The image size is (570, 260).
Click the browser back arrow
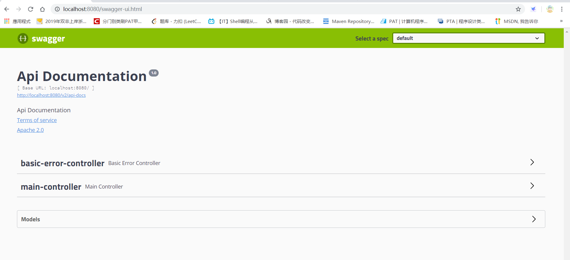point(7,9)
